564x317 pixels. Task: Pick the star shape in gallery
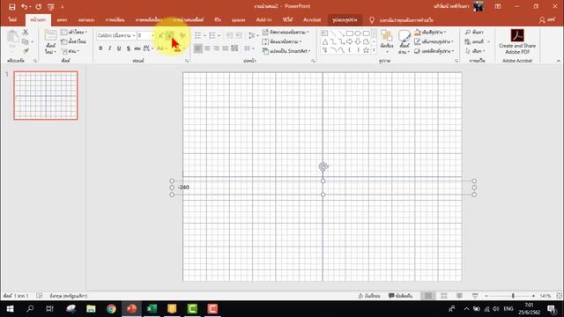[366, 51]
